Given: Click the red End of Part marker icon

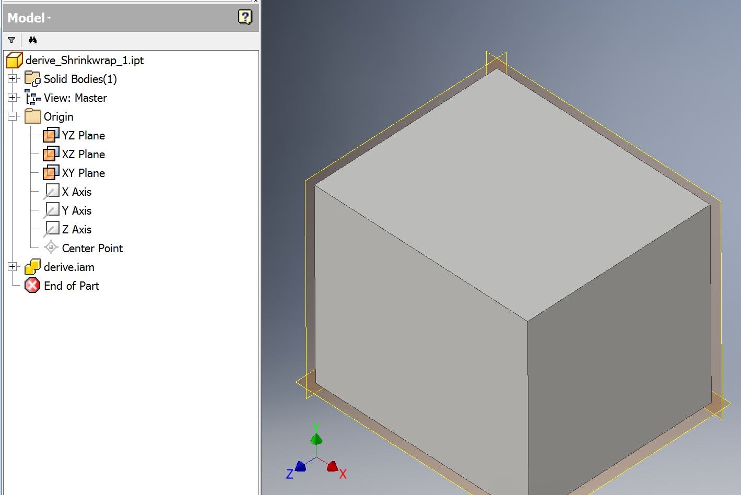Looking at the screenshot, I should [32, 286].
